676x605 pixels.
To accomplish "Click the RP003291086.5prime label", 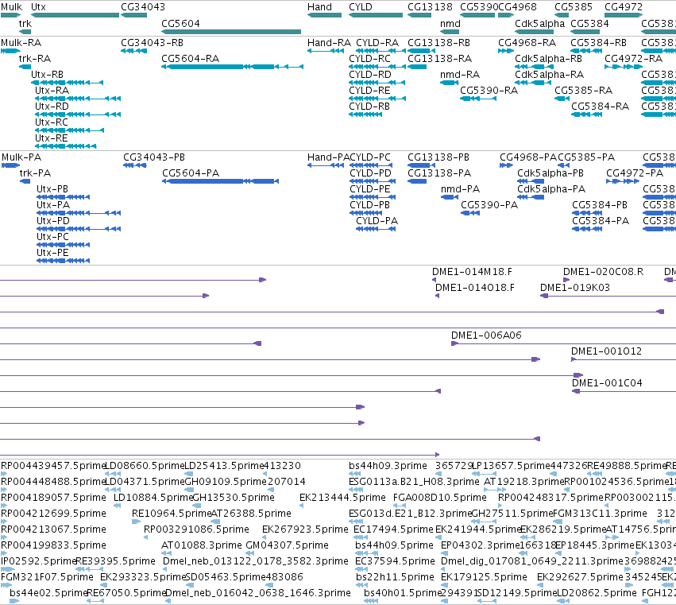I will tap(196, 529).
